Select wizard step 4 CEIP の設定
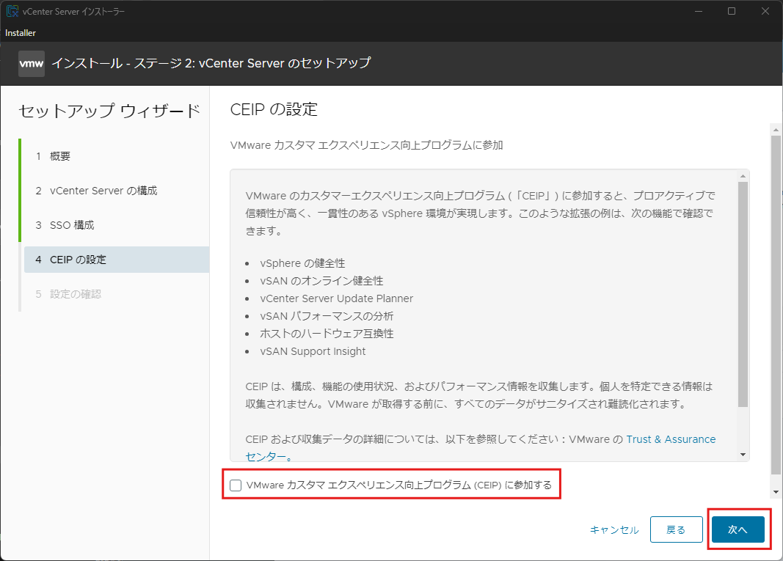This screenshot has height=561, width=783. [x=117, y=260]
